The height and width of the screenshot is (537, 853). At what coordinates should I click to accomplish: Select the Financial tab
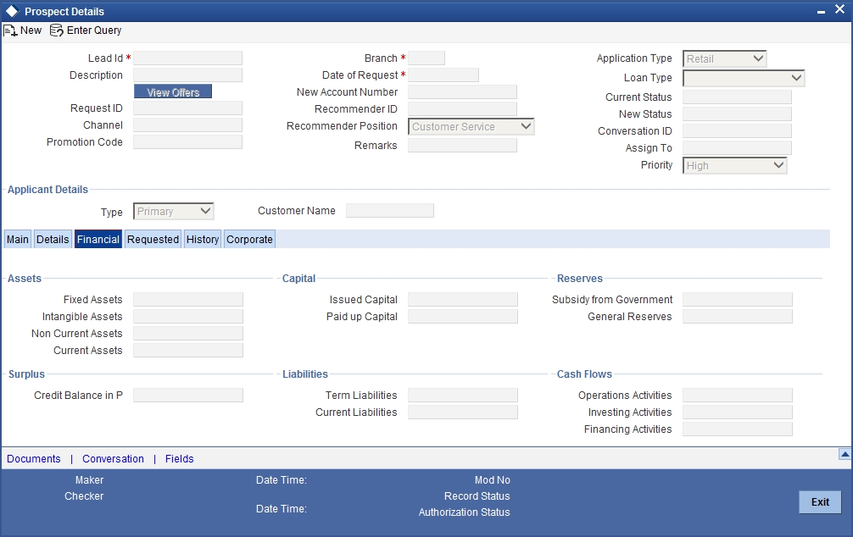(98, 239)
